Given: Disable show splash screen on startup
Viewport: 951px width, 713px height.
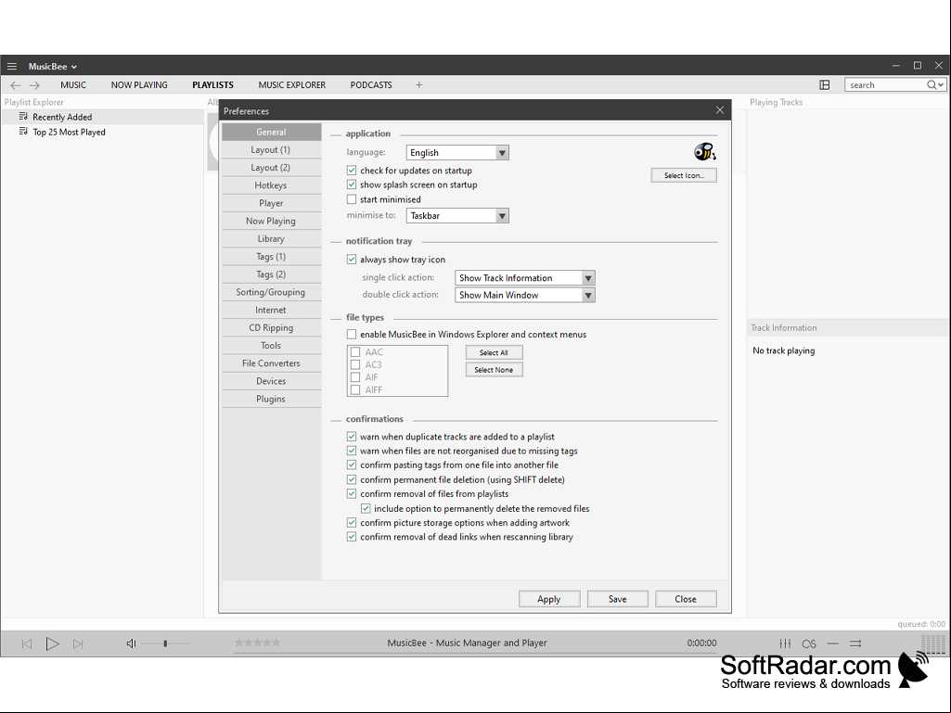Looking at the screenshot, I should (x=351, y=185).
